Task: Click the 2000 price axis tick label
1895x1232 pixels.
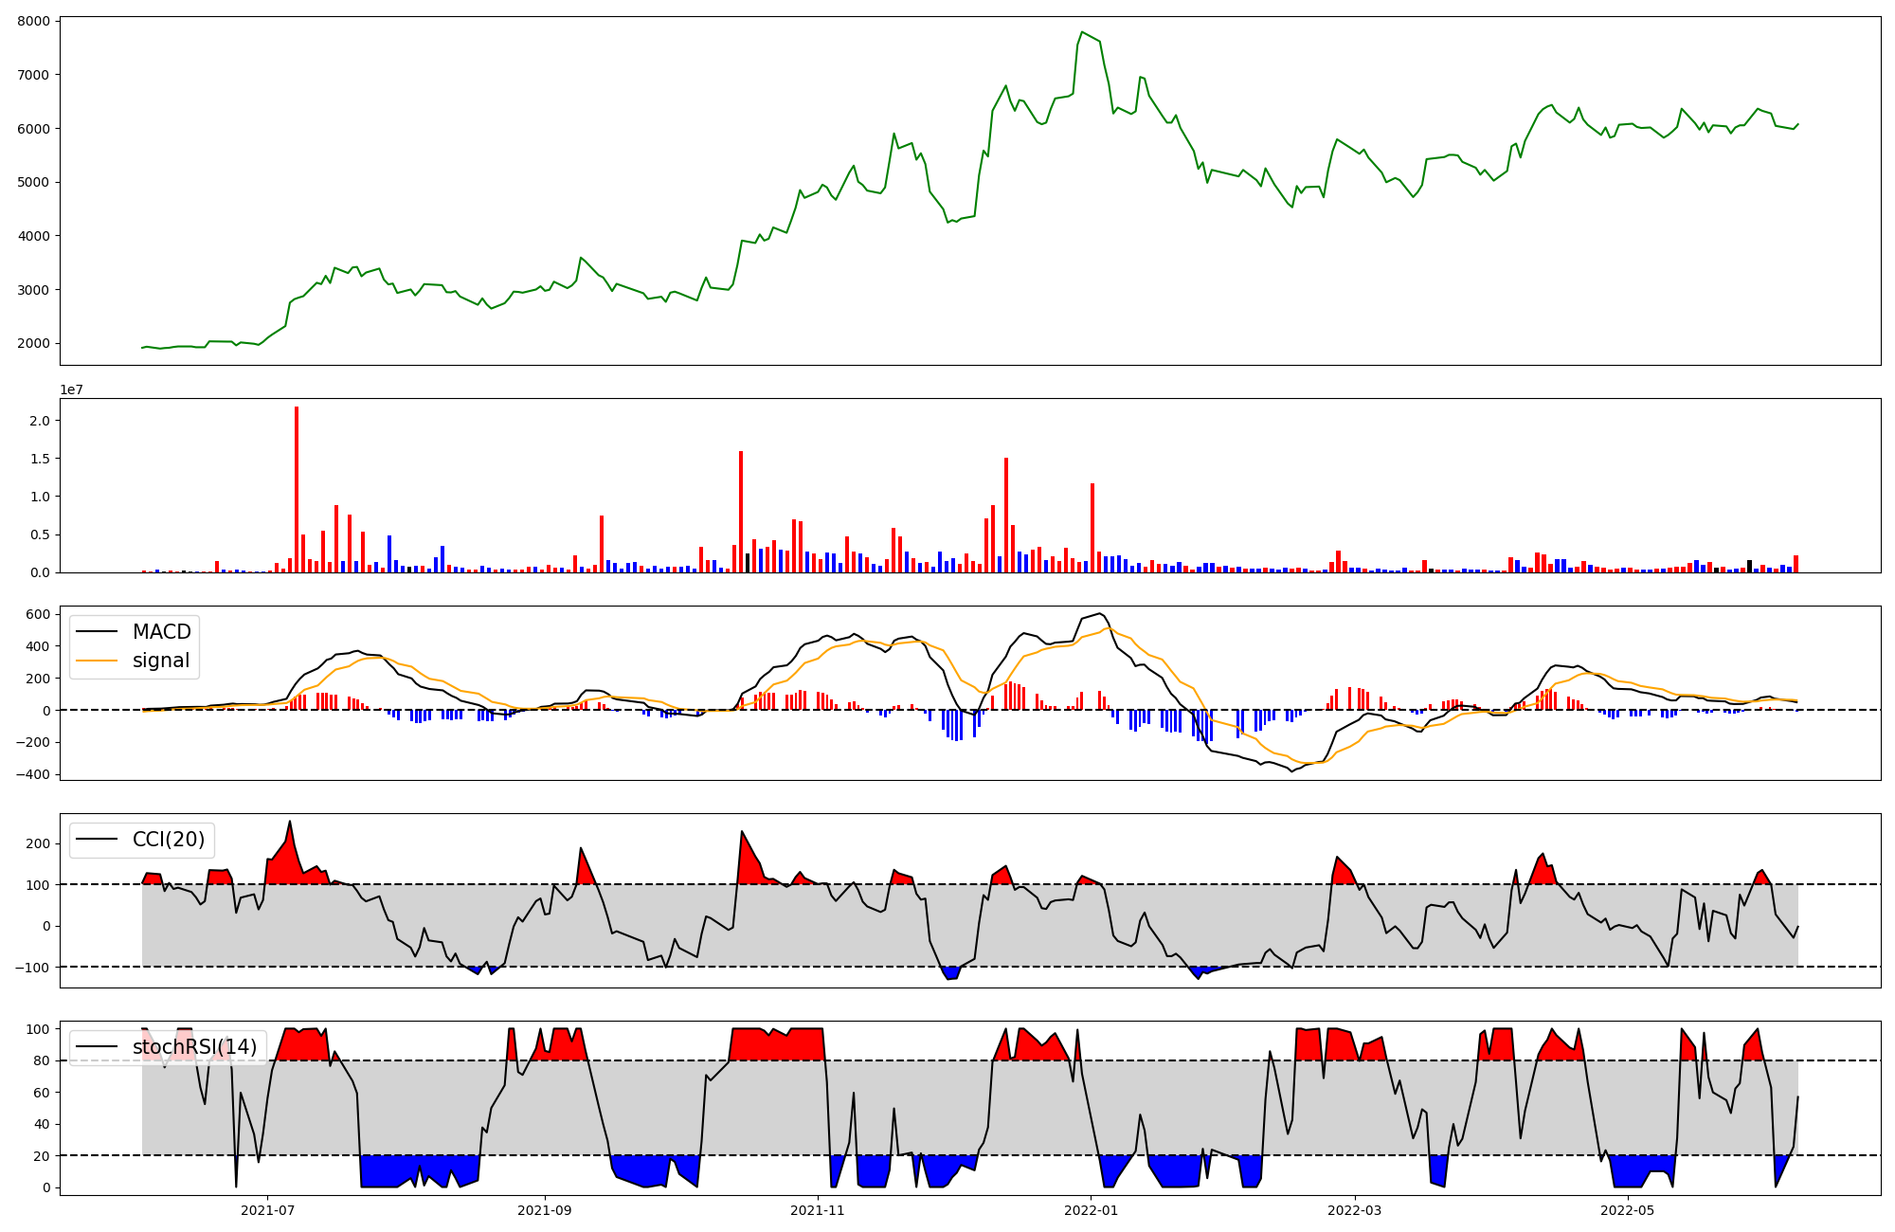Action: [32, 343]
